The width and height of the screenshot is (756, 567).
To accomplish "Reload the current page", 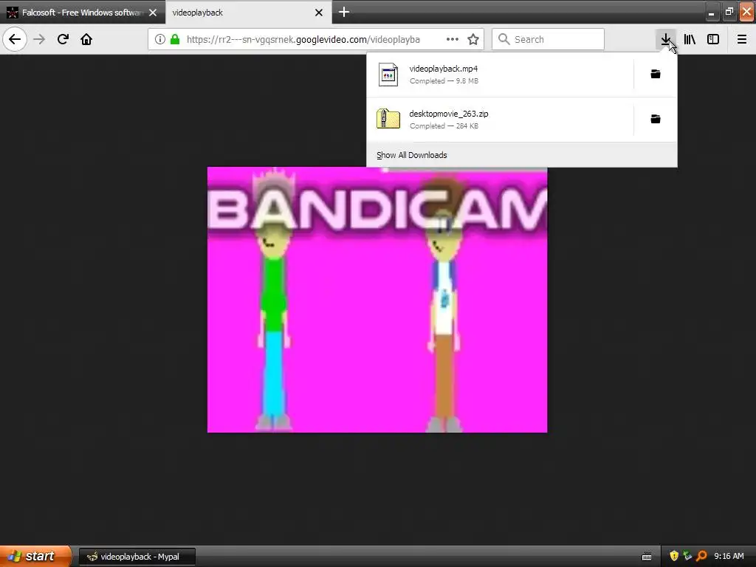I will point(63,39).
